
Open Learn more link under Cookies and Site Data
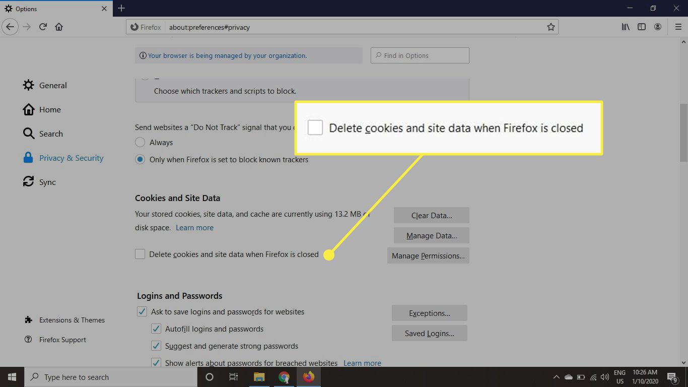point(194,228)
